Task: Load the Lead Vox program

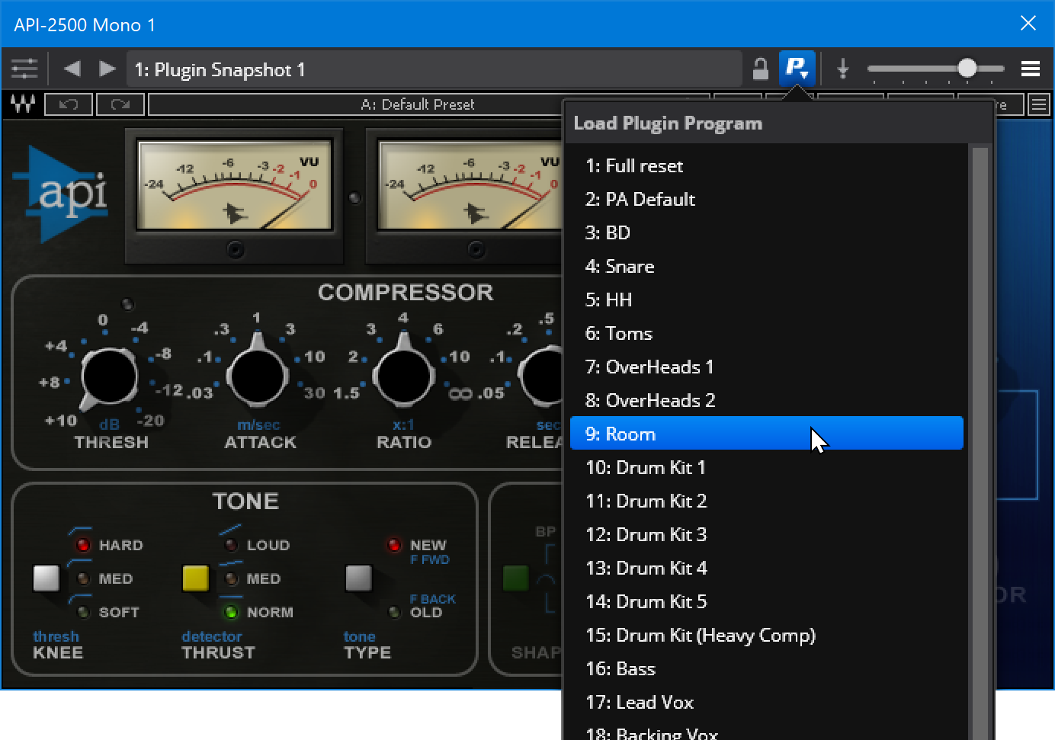Action: (x=767, y=702)
